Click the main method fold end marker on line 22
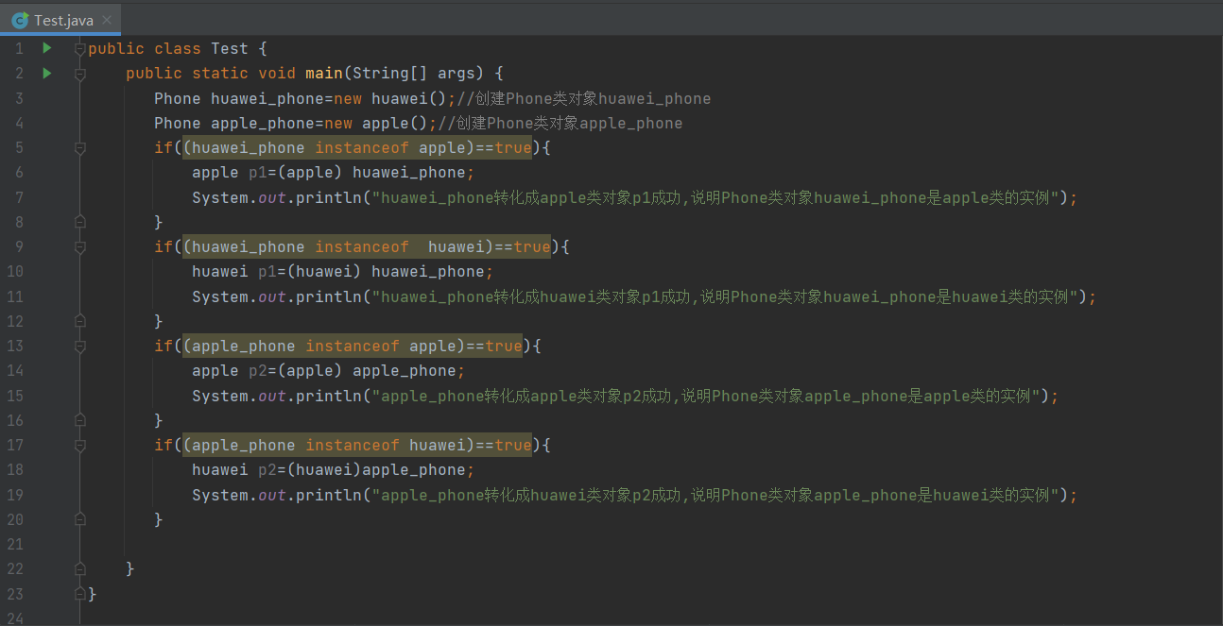Viewport: 1223px width, 626px height. tap(80, 568)
